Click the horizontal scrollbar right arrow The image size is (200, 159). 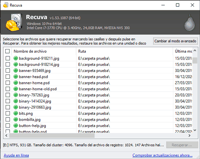tap(190, 135)
